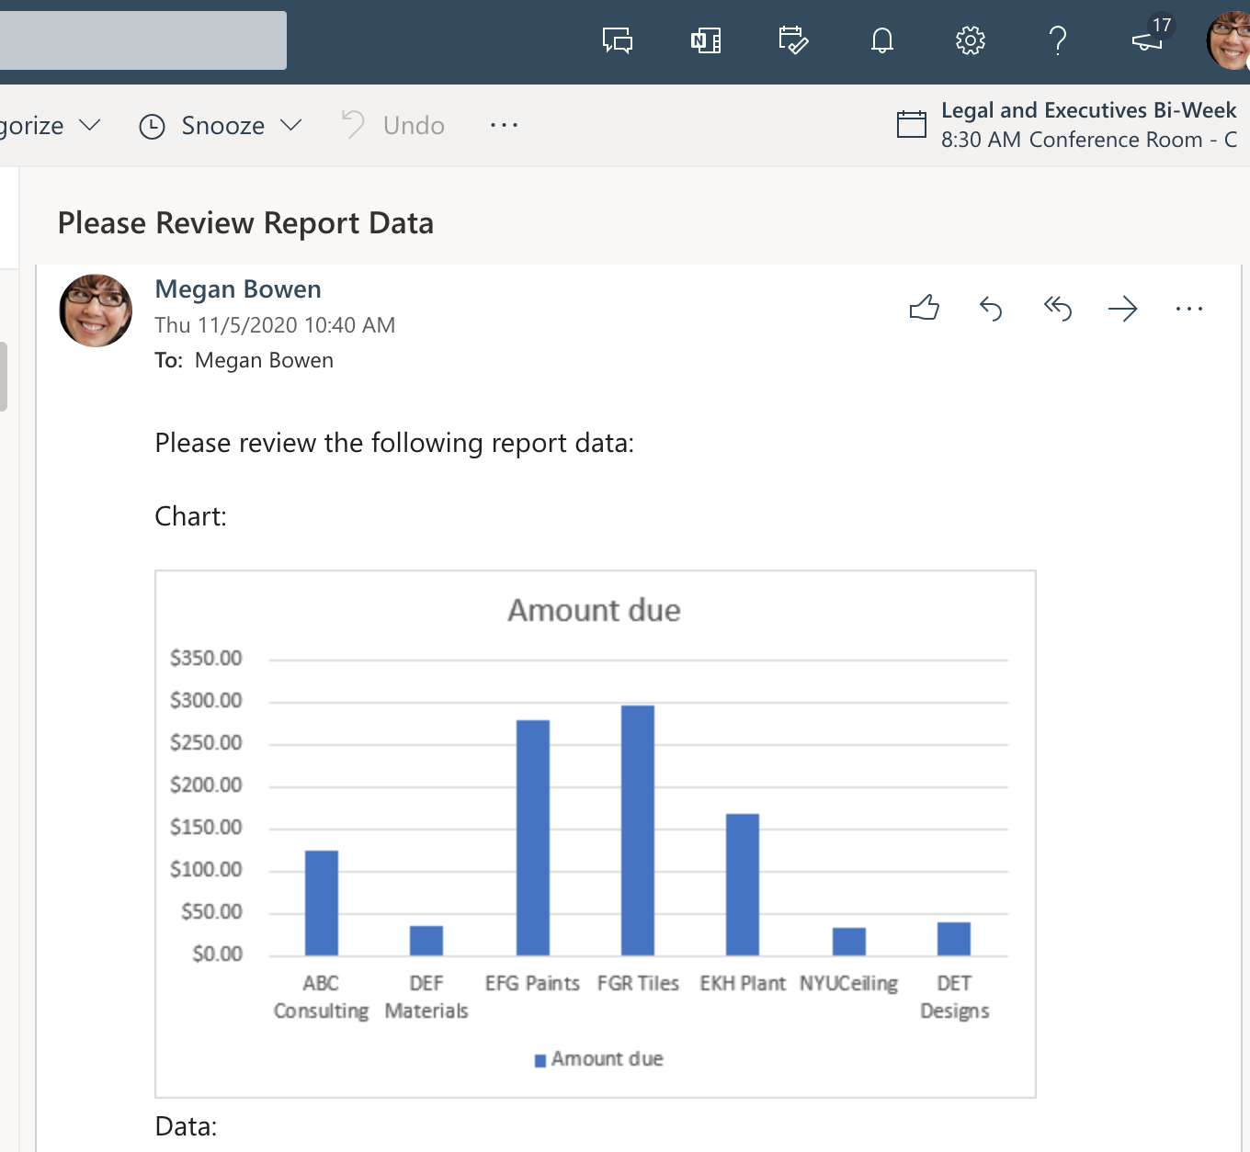This screenshot has height=1152, width=1250.
Task: Click the calendar icon beside the meeting reminder
Action: [x=911, y=125]
